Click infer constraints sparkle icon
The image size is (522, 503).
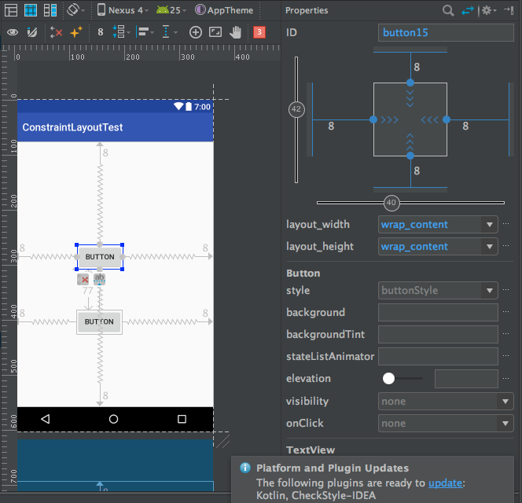click(x=76, y=32)
